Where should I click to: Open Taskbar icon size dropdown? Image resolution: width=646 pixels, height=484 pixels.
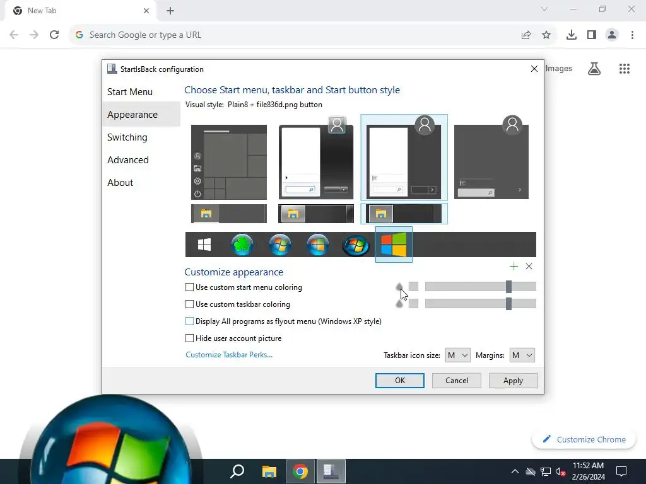458,355
